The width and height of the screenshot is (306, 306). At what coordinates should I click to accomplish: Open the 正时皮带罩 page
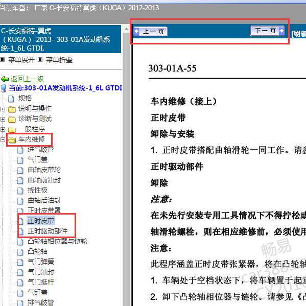click(x=44, y=210)
